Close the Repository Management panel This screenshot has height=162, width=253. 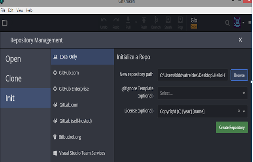pyautogui.click(x=240, y=40)
